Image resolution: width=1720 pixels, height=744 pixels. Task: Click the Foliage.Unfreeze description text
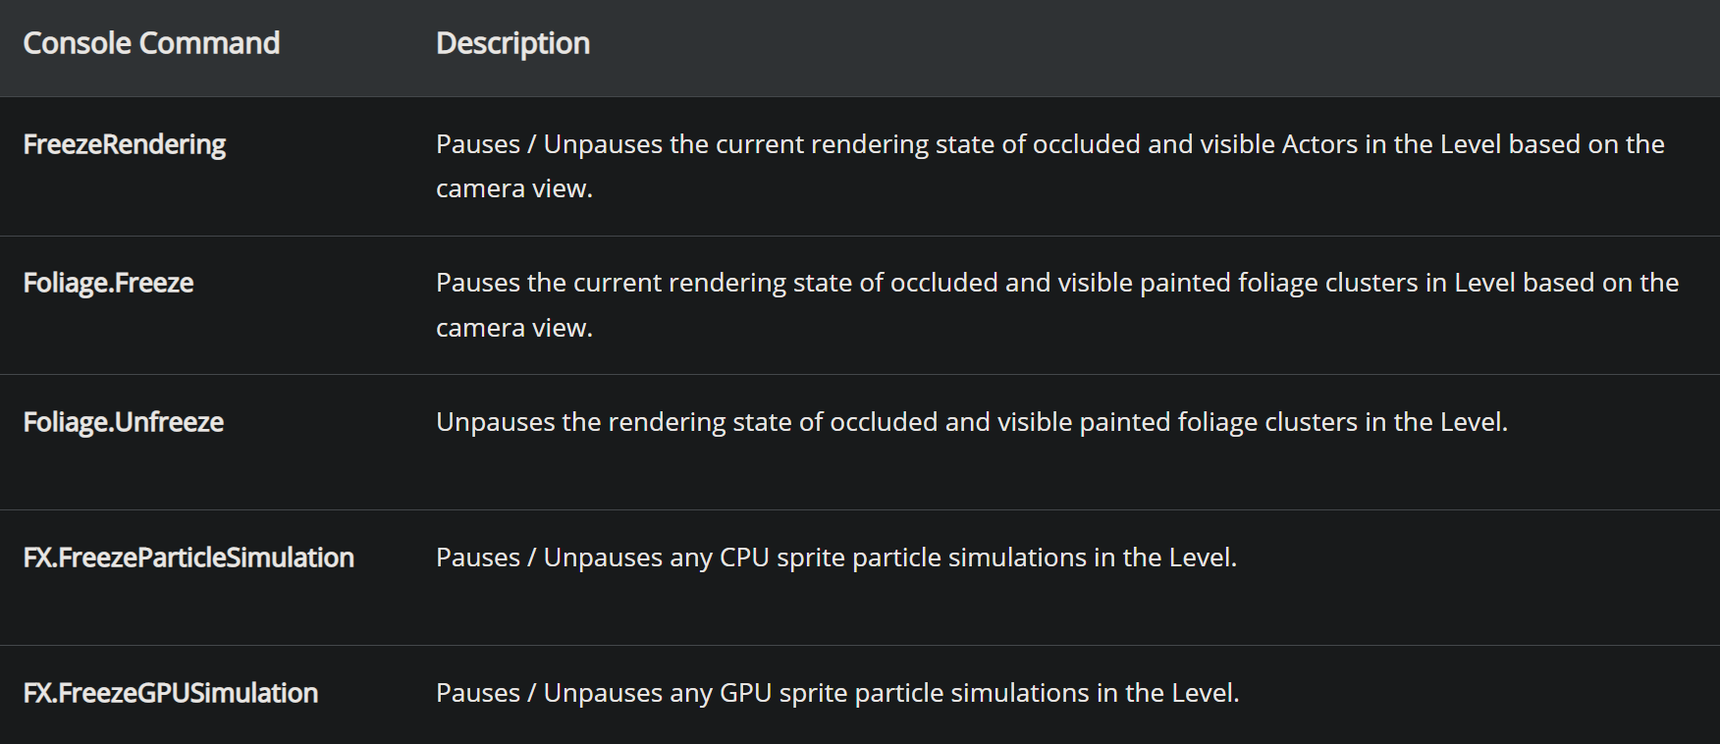[972, 422]
